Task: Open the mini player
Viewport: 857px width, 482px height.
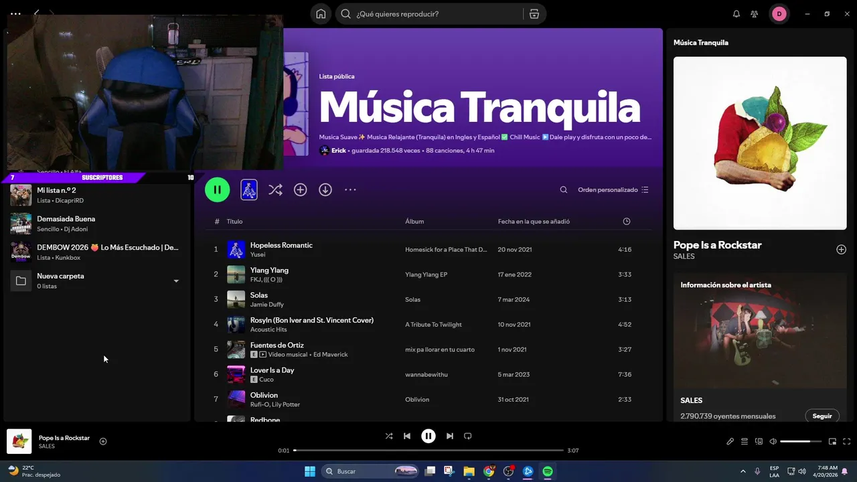Action: click(x=832, y=441)
